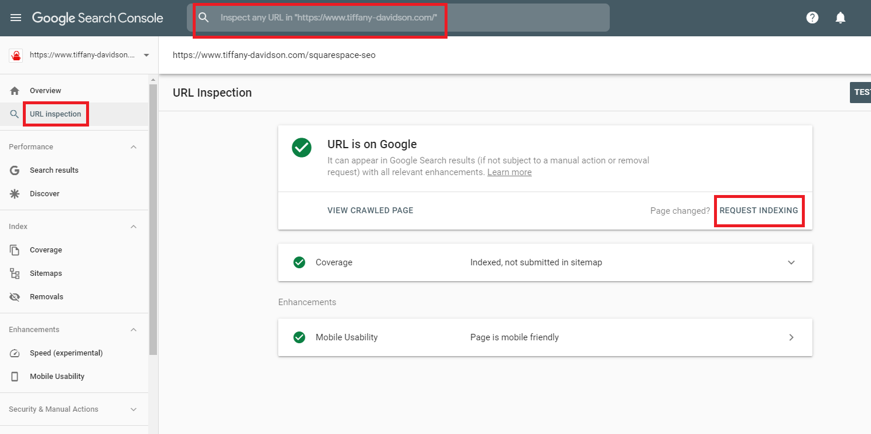Click the Overview home icon
This screenshot has height=434, width=871.
(x=15, y=91)
